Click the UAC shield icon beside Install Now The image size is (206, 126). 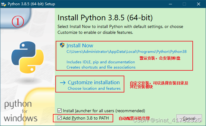coord(62,45)
